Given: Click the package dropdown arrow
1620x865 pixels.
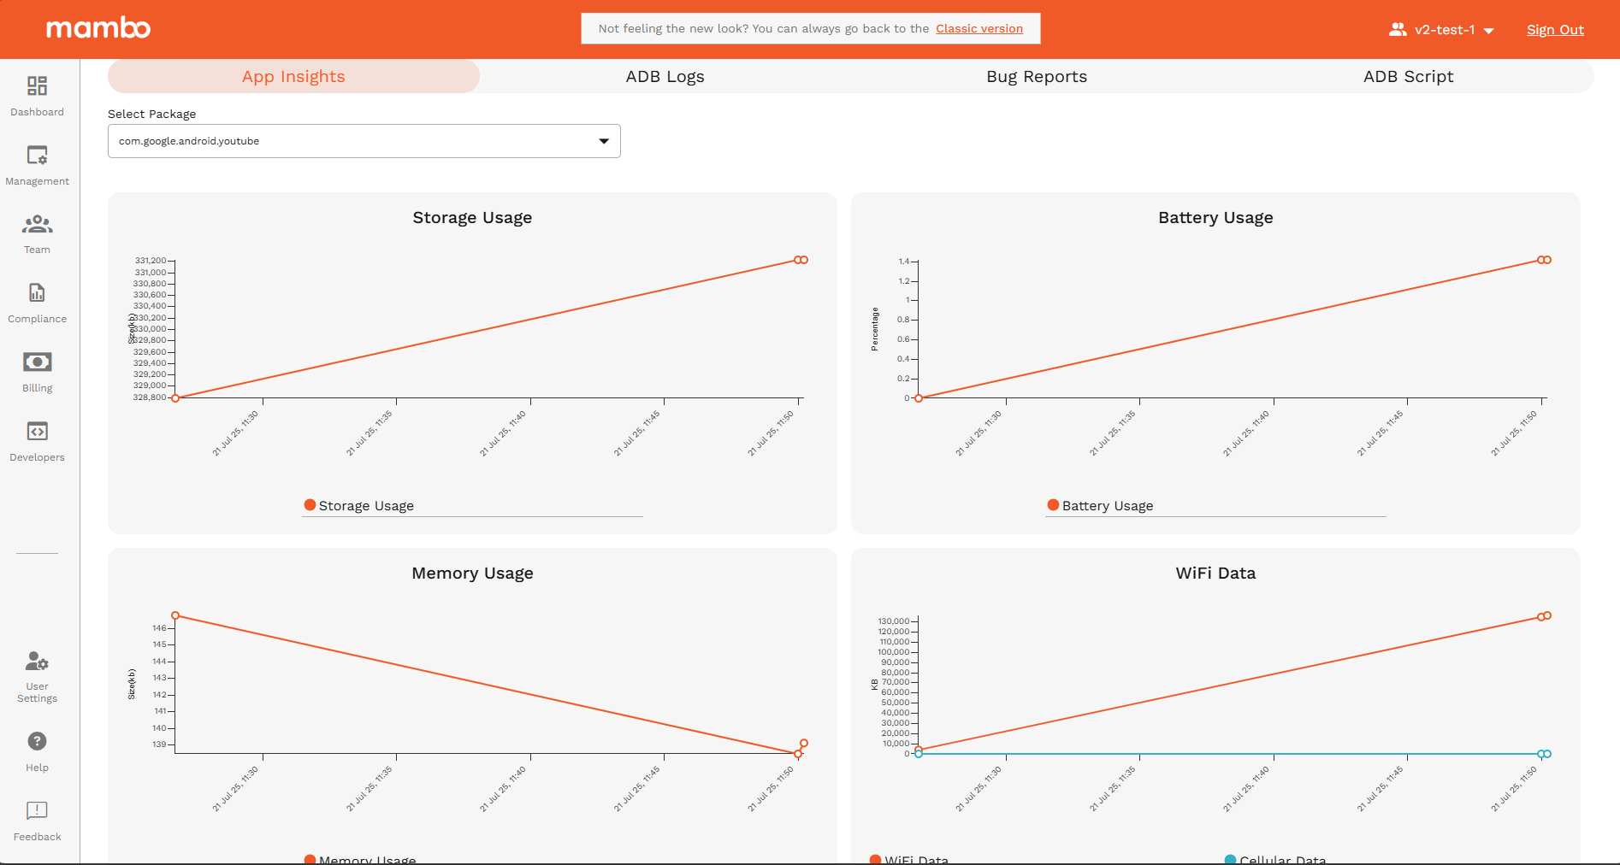Looking at the screenshot, I should (605, 141).
